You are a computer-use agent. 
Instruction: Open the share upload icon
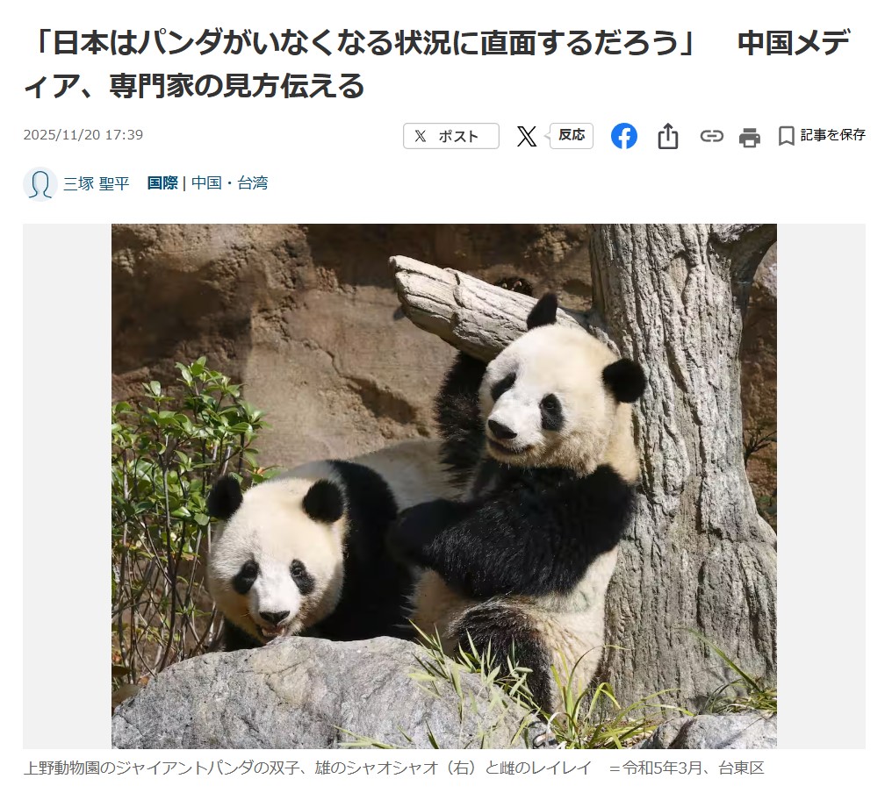point(668,136)
